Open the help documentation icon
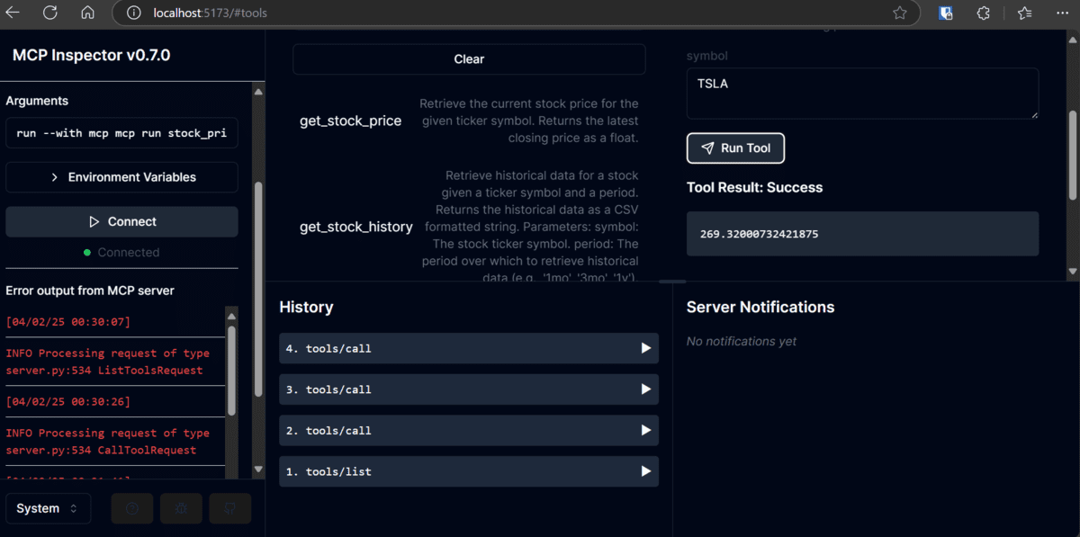Screen dimensions: 1080x537 click(132, 508)
